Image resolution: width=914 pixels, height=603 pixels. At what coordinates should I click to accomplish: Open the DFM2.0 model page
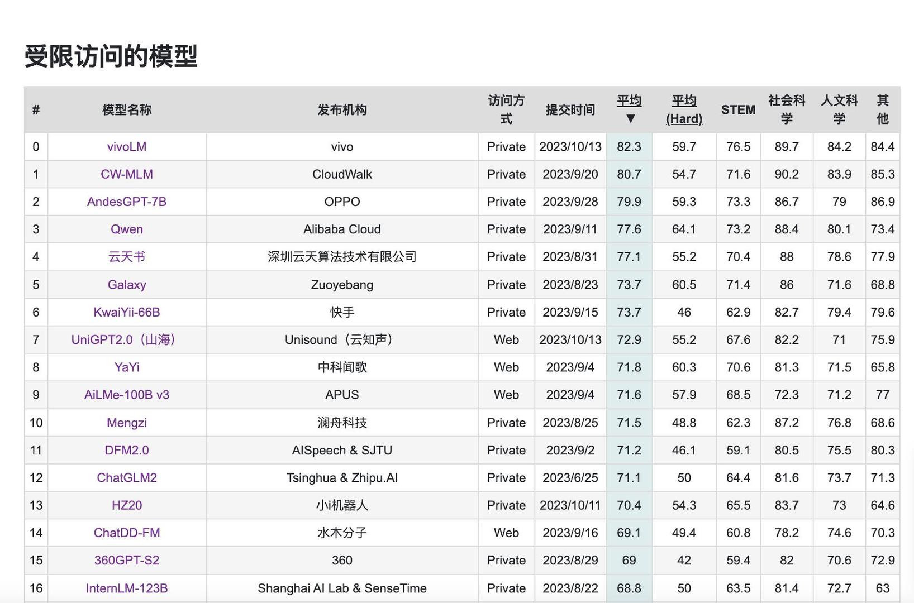pyautogui.click(x=126, y=450)
